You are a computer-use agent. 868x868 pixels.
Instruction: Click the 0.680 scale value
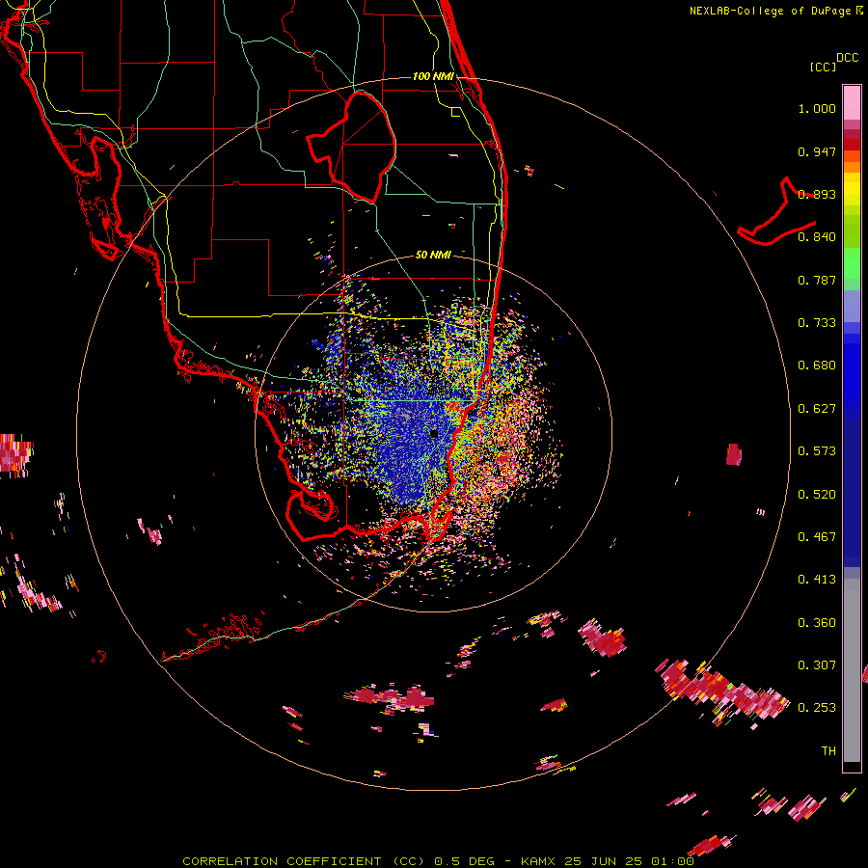pos(817,366)
